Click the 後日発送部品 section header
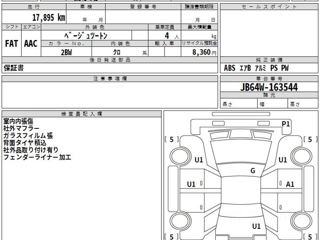320x240 pixels. [110, 60]
